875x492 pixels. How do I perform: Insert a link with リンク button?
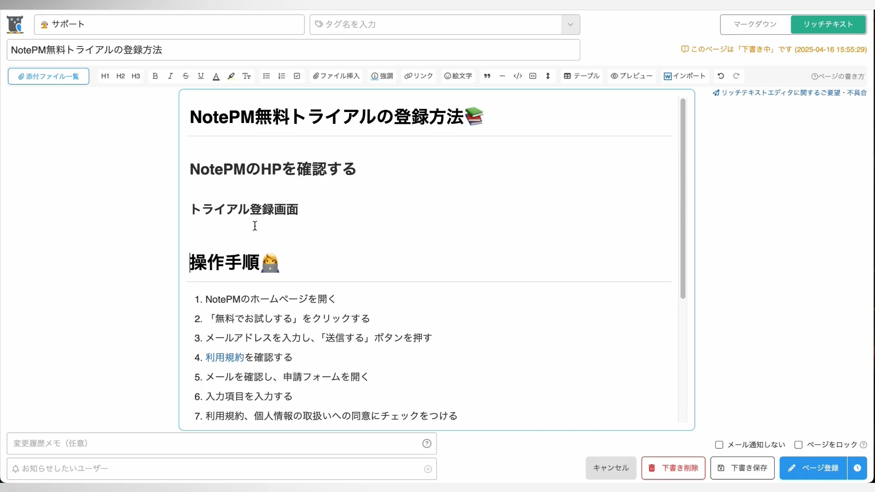point(418,76)
